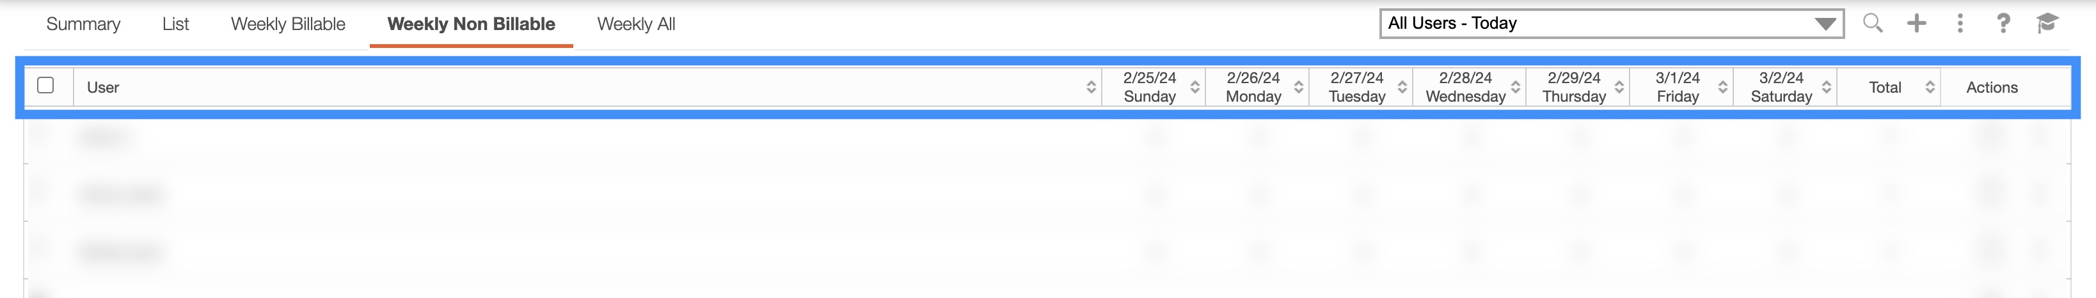Sort by the User column arrows
The width and height of the screenshot is (2096, 298).
[x=1091, y=87]
